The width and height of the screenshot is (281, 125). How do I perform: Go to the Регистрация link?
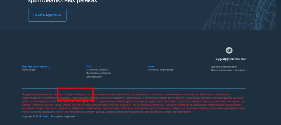[29, 70]
